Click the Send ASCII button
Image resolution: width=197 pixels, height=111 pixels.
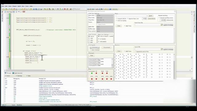[x=151, y=18]
